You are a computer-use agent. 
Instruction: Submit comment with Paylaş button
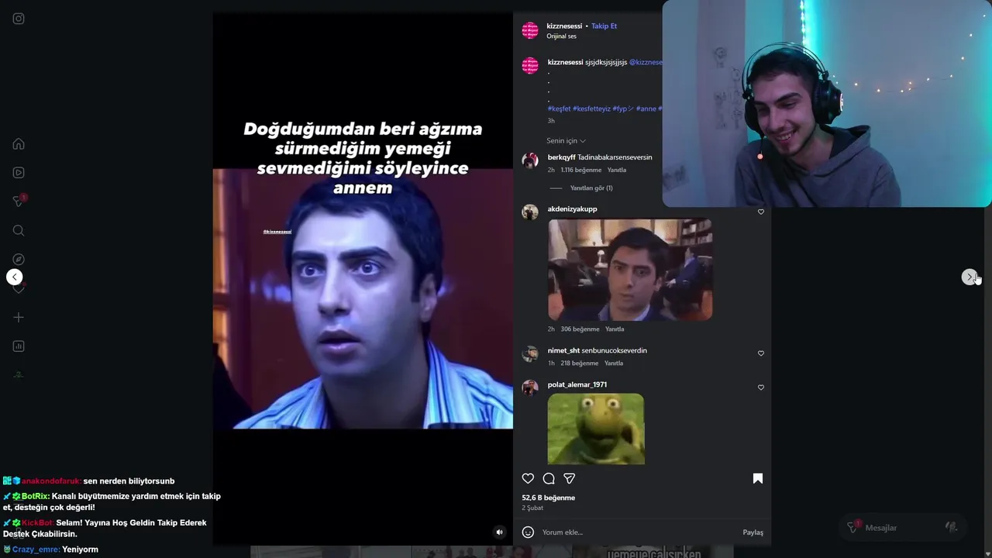point(753,532)
